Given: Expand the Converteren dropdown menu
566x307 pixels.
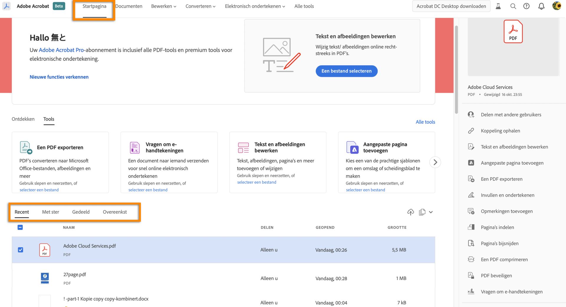Looking at the screenshot, I should pos(200,6).
